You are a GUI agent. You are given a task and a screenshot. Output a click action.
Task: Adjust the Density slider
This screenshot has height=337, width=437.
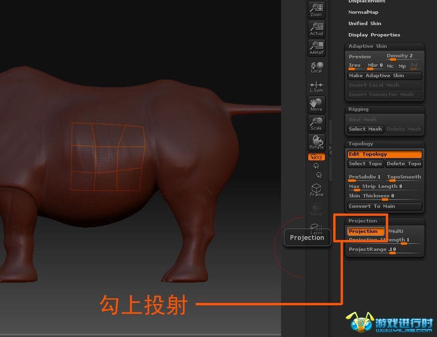point(403,56)
